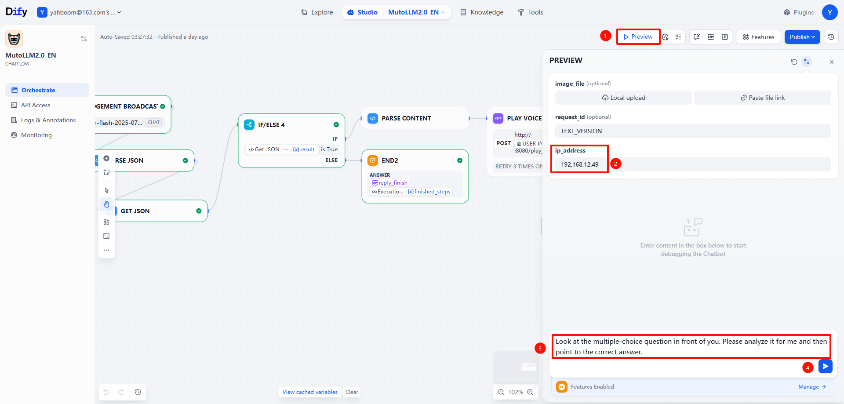Click the organize nodes icon

(106, 222)
